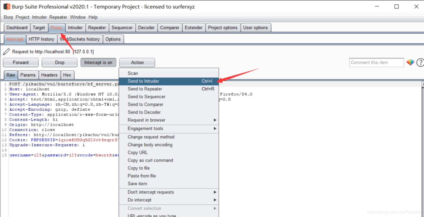The width and height of the screenshot is (424, 217).
Task: Choose Copy as curl command
Action: click(x=169, y=160)
